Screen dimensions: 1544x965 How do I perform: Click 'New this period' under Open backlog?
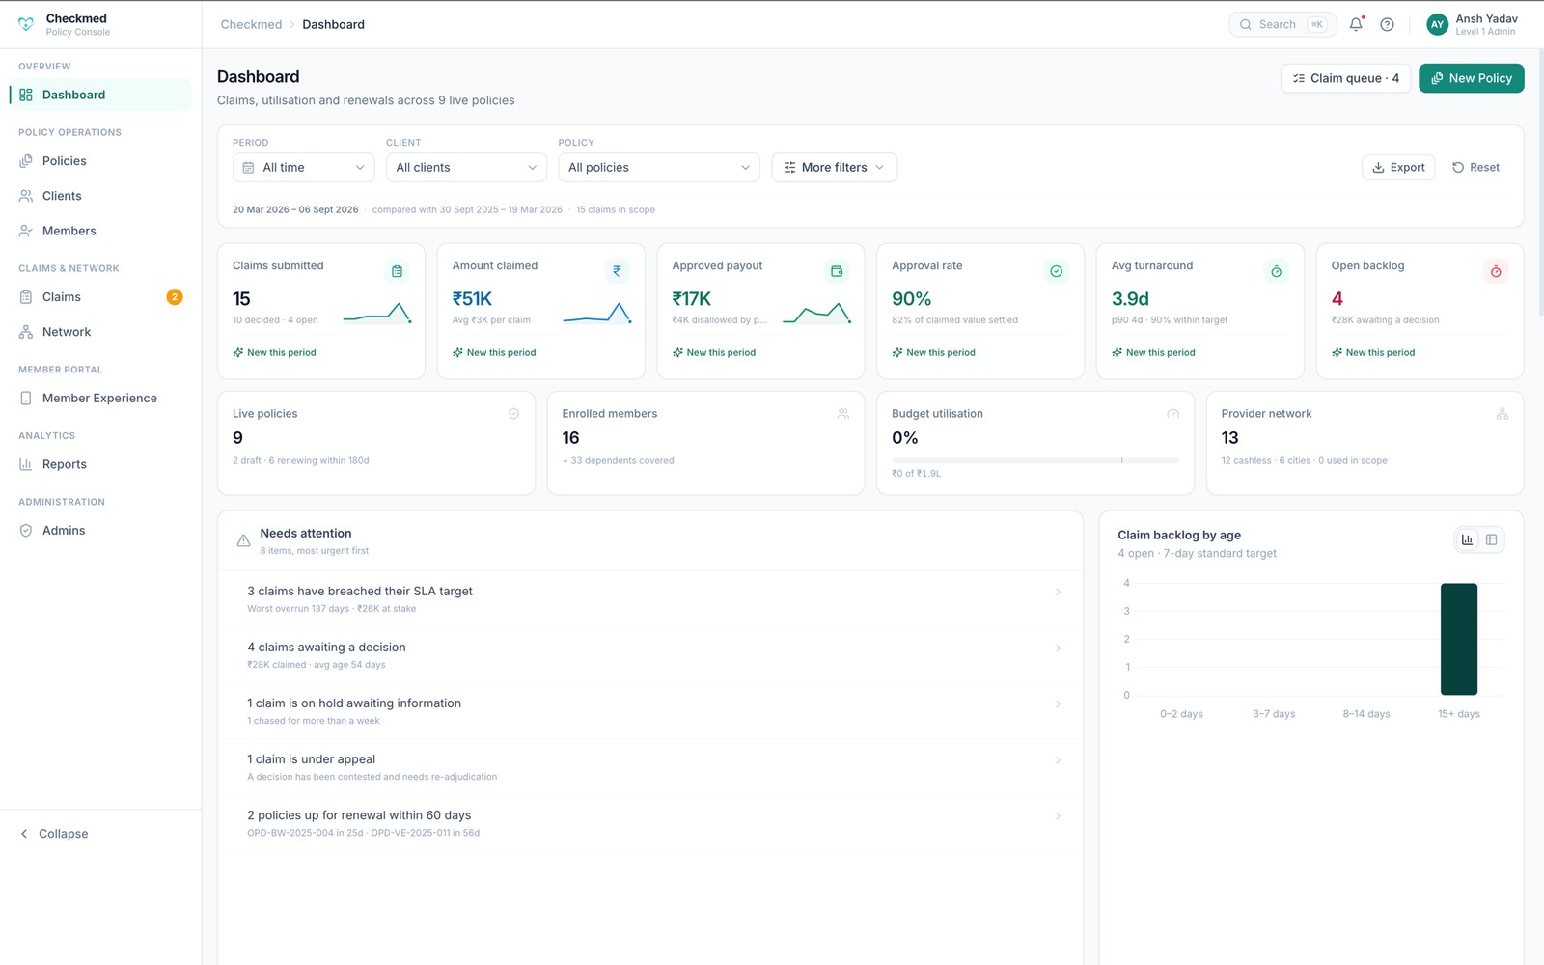(x=1380, y=352)
